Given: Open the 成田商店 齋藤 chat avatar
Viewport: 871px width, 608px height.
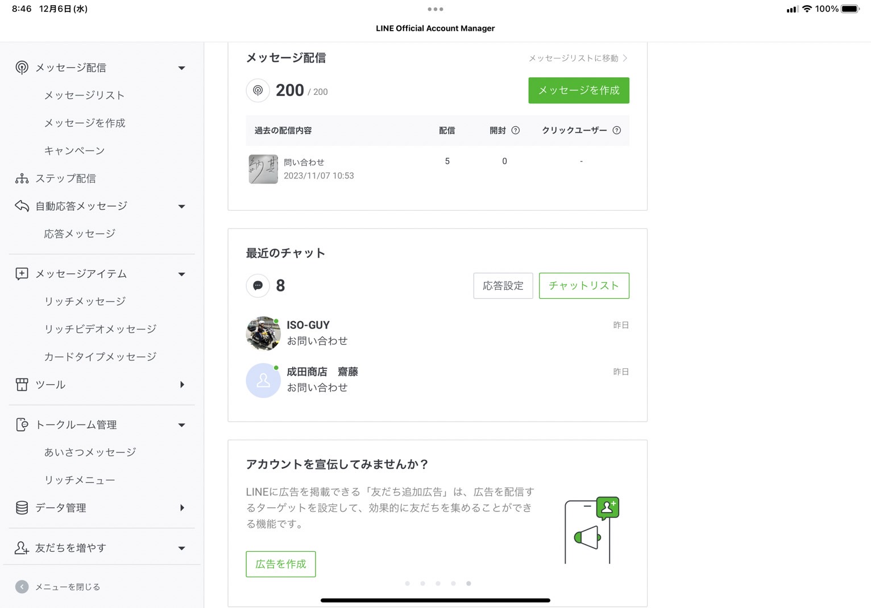Looking at the screenshot, I should (263, 380).
